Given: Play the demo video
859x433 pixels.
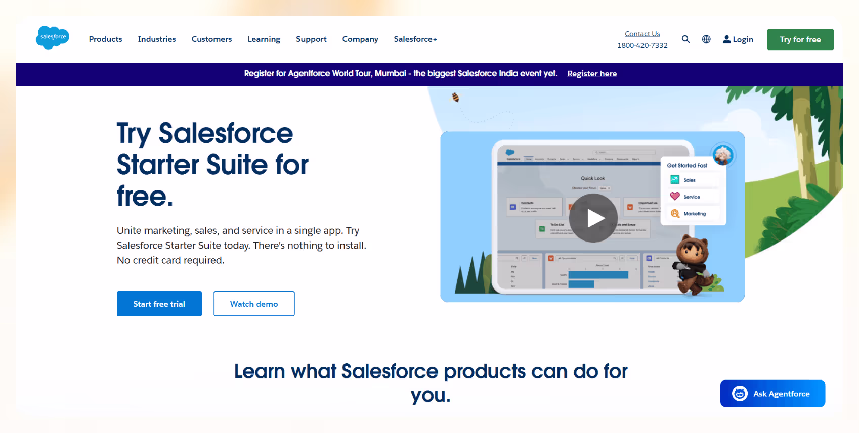Looking at the screenshot, I should (x=593, y=218).
